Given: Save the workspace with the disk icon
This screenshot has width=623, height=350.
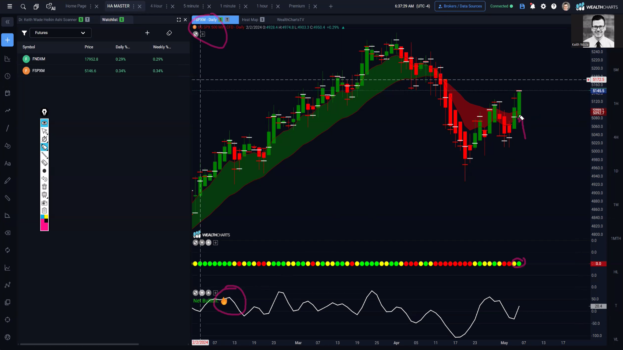Looking at the screenshot, I should pyautogui.click(x=522, y=6).
